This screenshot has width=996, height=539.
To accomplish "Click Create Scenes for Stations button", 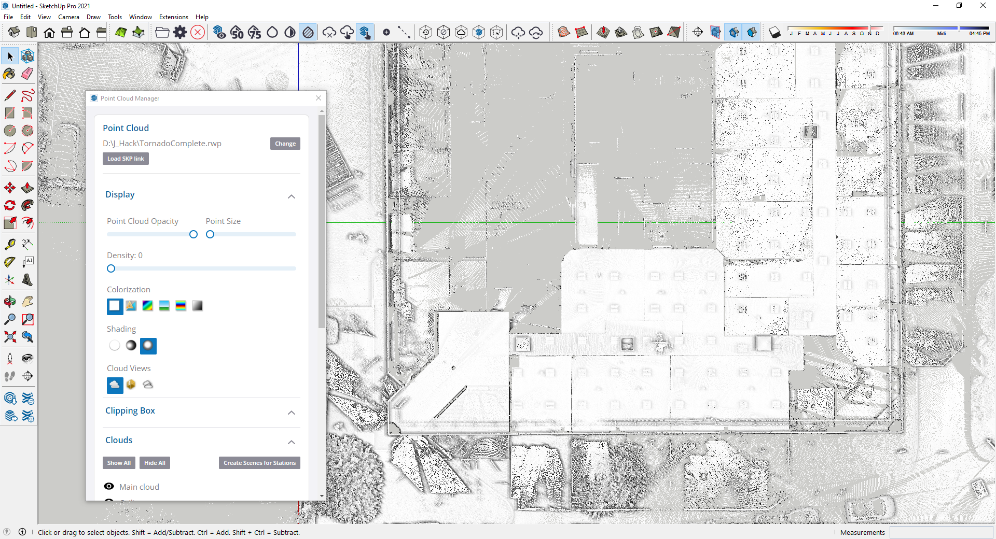I will coord(259,463).
